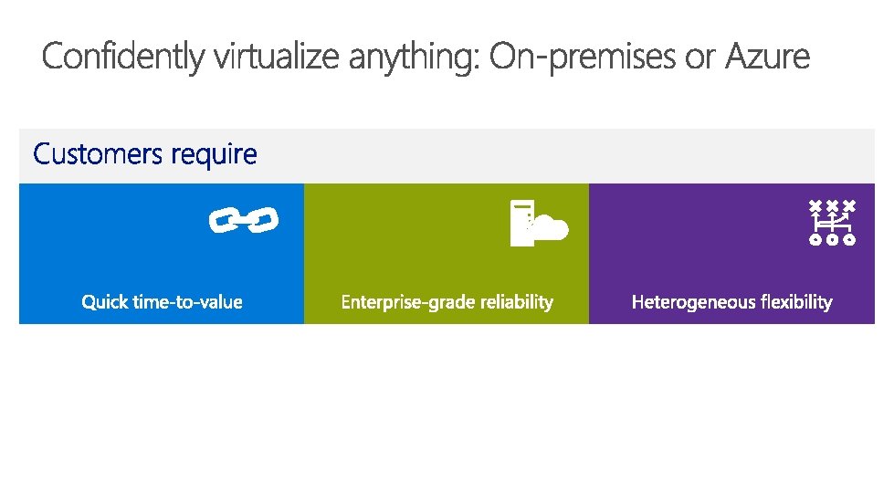Click the chain link icon
The image size is (894, 503).
(x=245, y=220)
